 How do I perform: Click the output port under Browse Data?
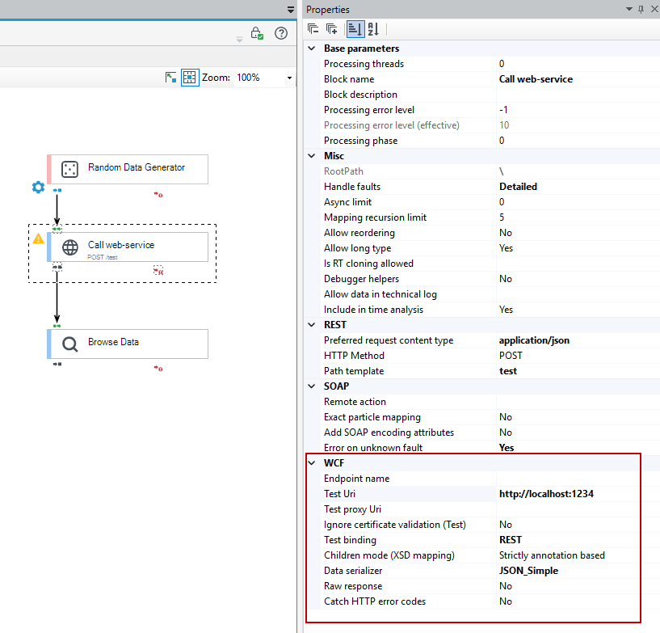(x=57, y=364)
